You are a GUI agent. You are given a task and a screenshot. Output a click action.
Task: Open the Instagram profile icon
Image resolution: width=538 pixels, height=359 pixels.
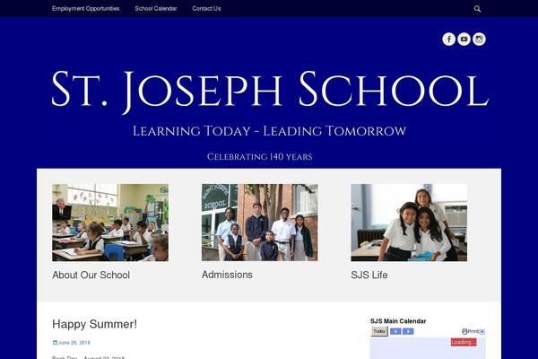(479, 39)
